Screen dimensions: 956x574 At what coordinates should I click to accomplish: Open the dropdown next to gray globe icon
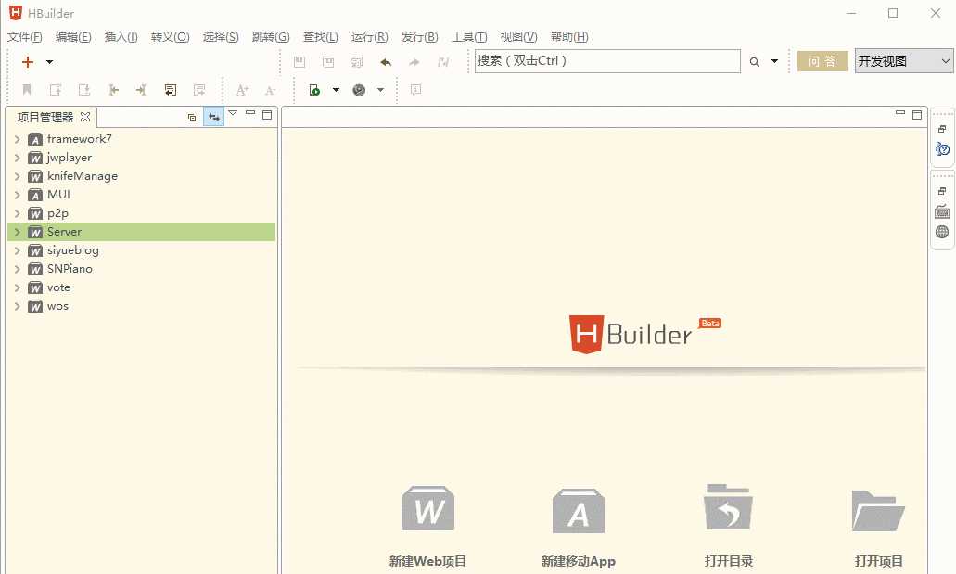pyautogui.click(x=380, y=90)
